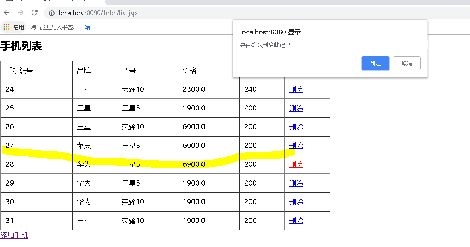Click 删除 link in row 31
This screenshot has width=470, height=247.
click(296, 221)
